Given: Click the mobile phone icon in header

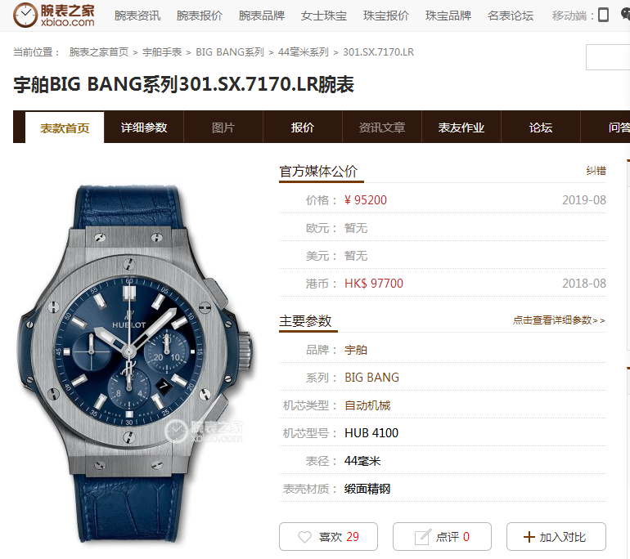Looking at the screenshot, I should click(603, 15).
